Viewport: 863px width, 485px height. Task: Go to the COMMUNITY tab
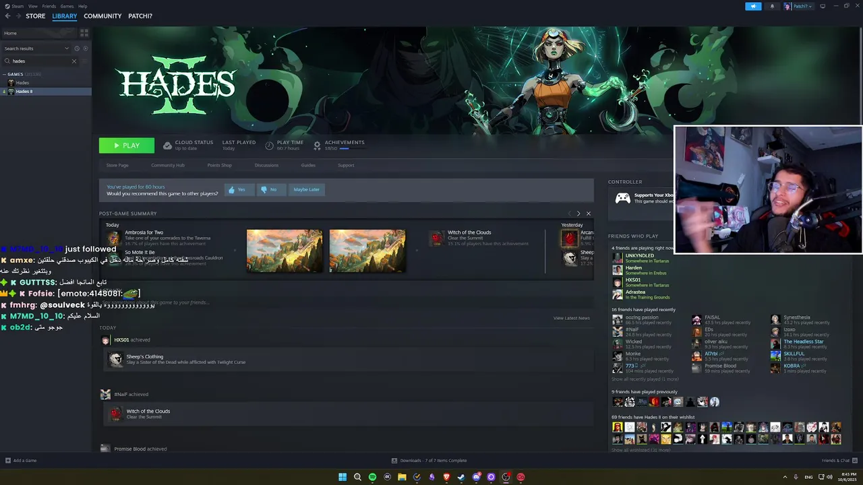102,16
